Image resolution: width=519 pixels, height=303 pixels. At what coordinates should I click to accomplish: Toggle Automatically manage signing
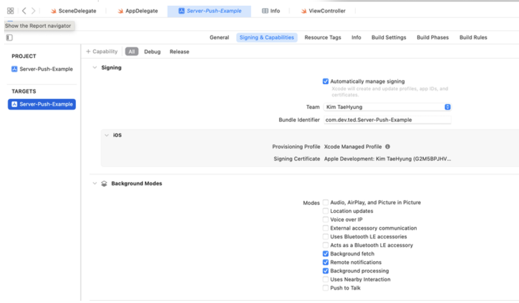(x=325, y=81)
